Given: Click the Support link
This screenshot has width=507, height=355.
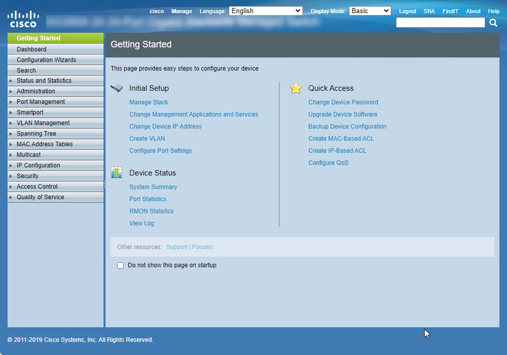Looking at the screenshot, I should point(177,247).
